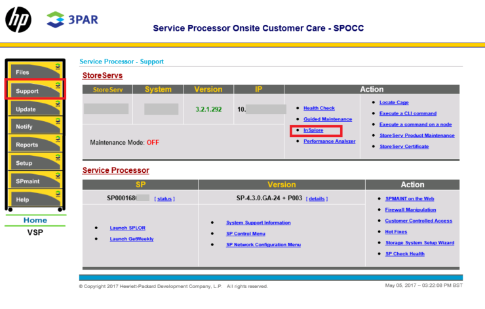Click the SP status link

(165, 198)
